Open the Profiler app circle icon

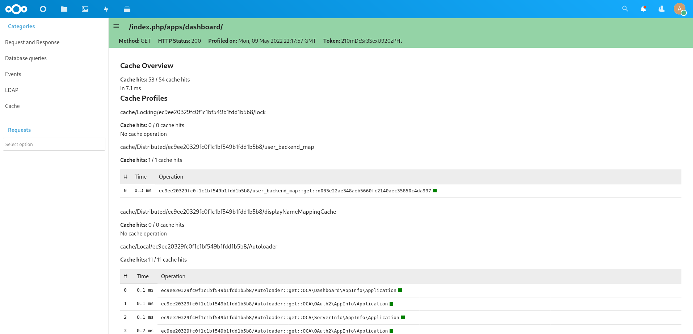43,9
